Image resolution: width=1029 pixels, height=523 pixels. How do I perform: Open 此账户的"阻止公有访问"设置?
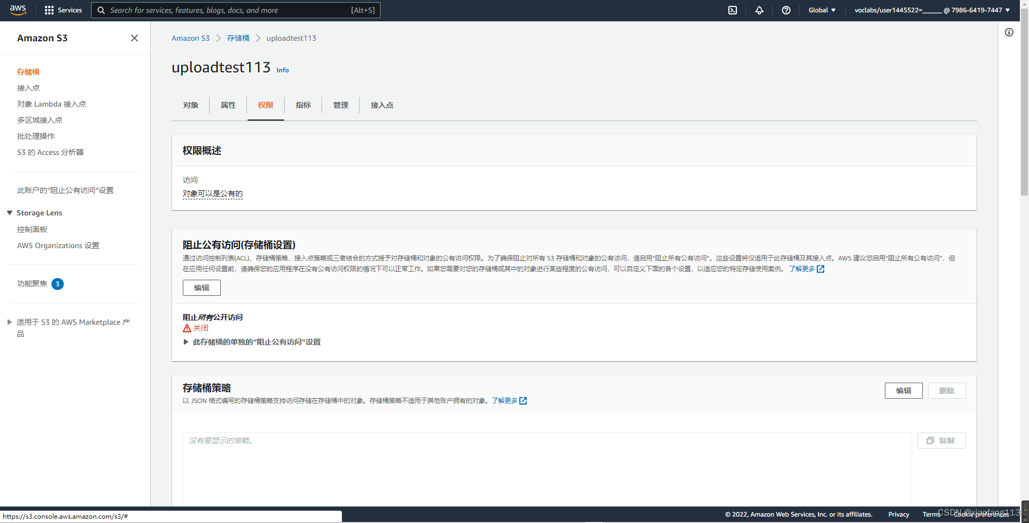65,190
